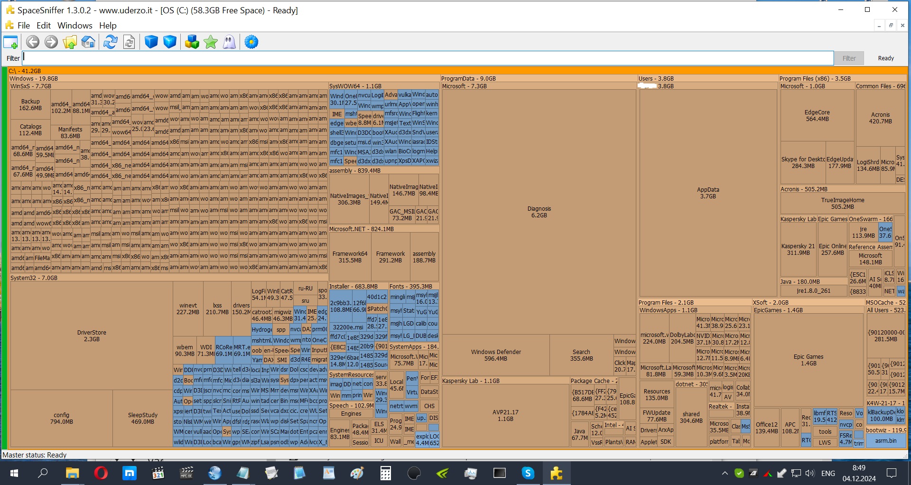Select the Catalogs 112.4MB block
This screenshot has height=485, width=911.
point(30,130)
